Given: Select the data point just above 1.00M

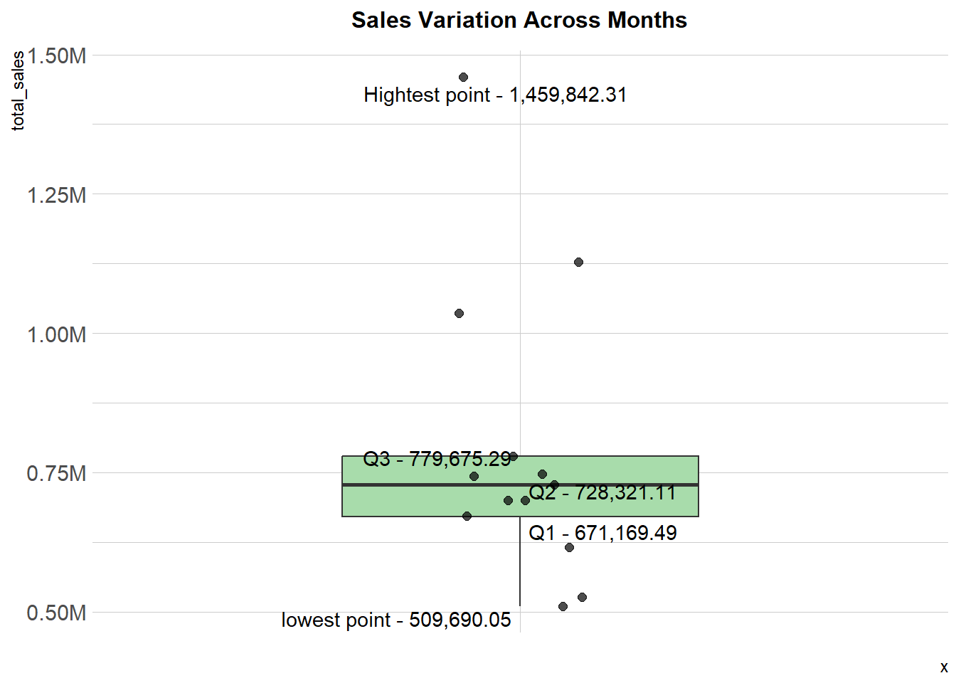Looking at the screenshot, I should click(459, 313).
